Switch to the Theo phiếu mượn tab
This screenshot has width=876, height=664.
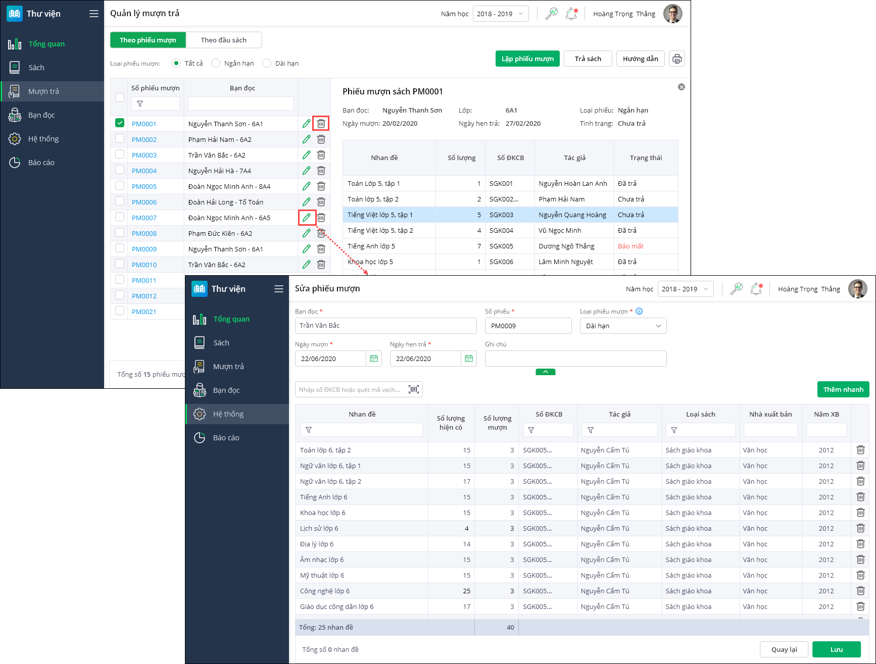[x=148, y=40]
